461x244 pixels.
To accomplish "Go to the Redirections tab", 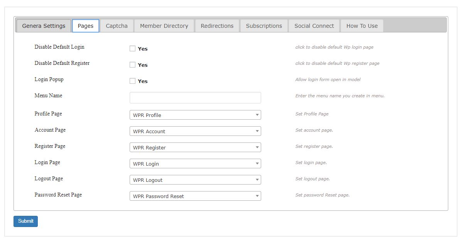I will (217, 26).
